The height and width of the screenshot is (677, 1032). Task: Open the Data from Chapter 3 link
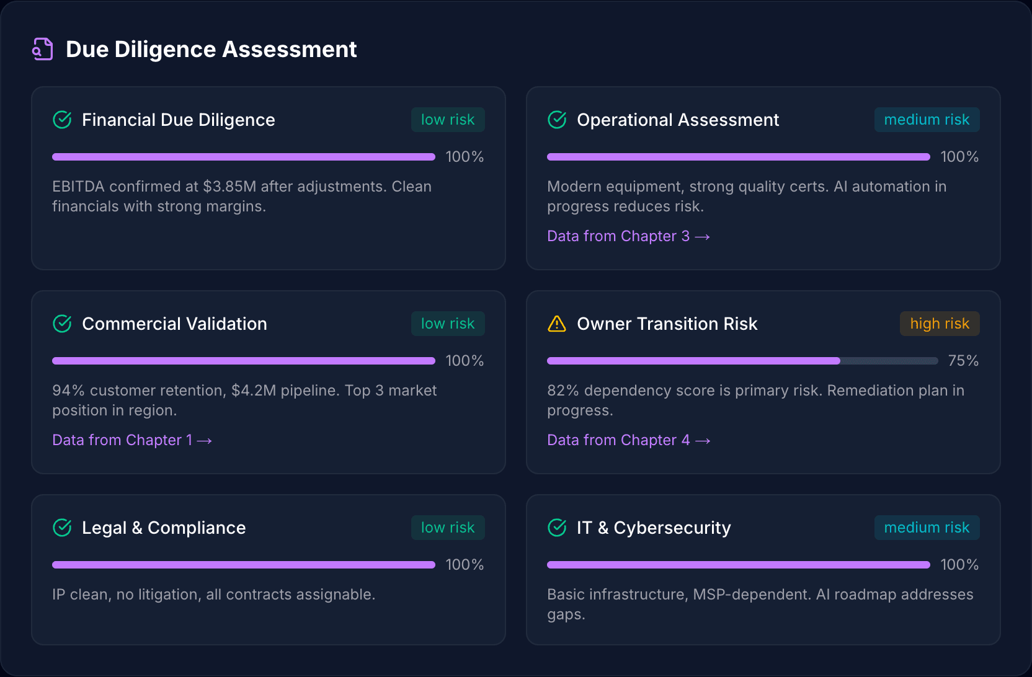click(x=628, y=236)
